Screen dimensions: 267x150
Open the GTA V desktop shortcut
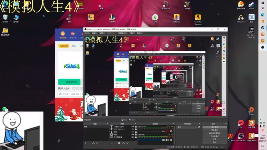187,5
